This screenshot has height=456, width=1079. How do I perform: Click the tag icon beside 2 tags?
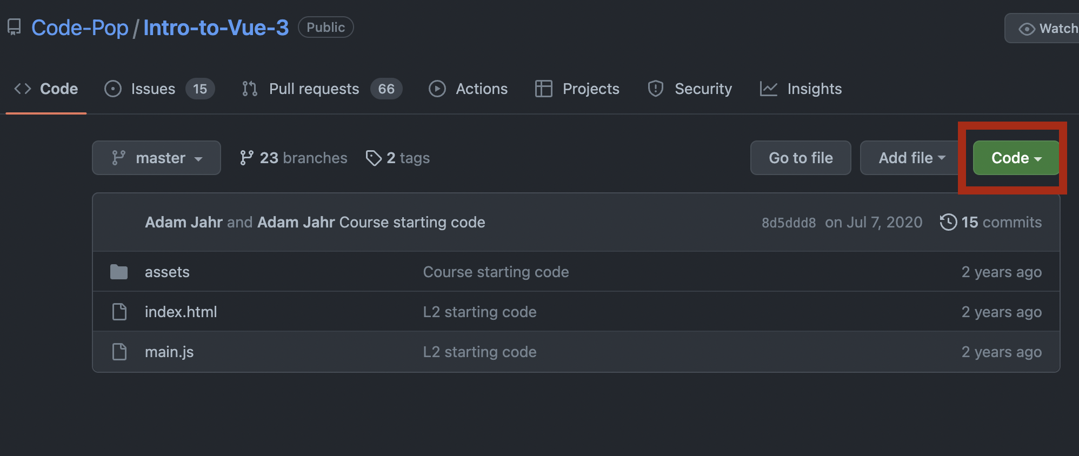(x=374, y=158)
